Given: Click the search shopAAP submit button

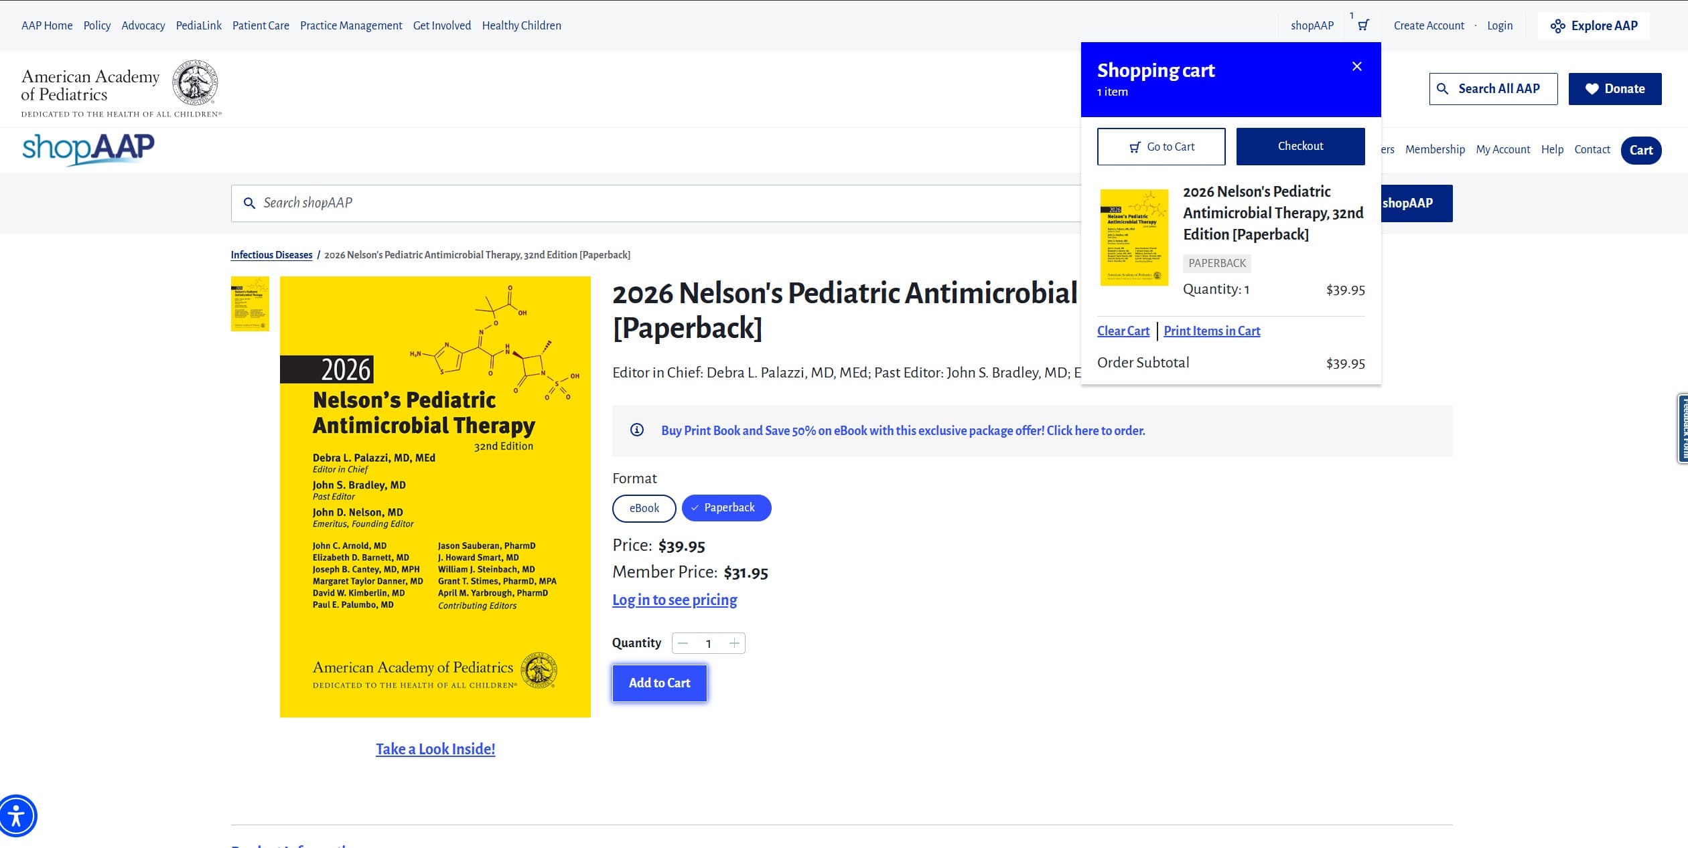Looking at the screenshot, I should pos(1416,203).
